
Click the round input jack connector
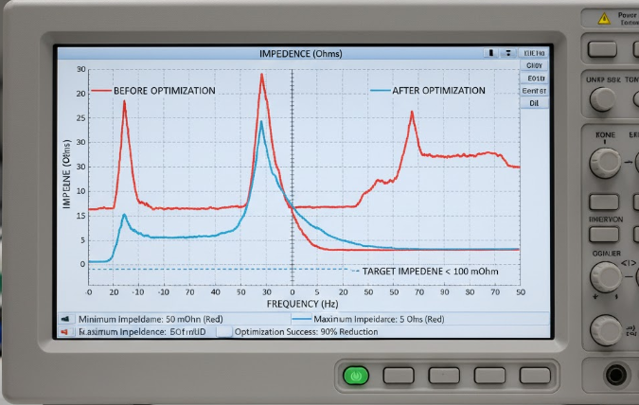click(x=616, y=375)
